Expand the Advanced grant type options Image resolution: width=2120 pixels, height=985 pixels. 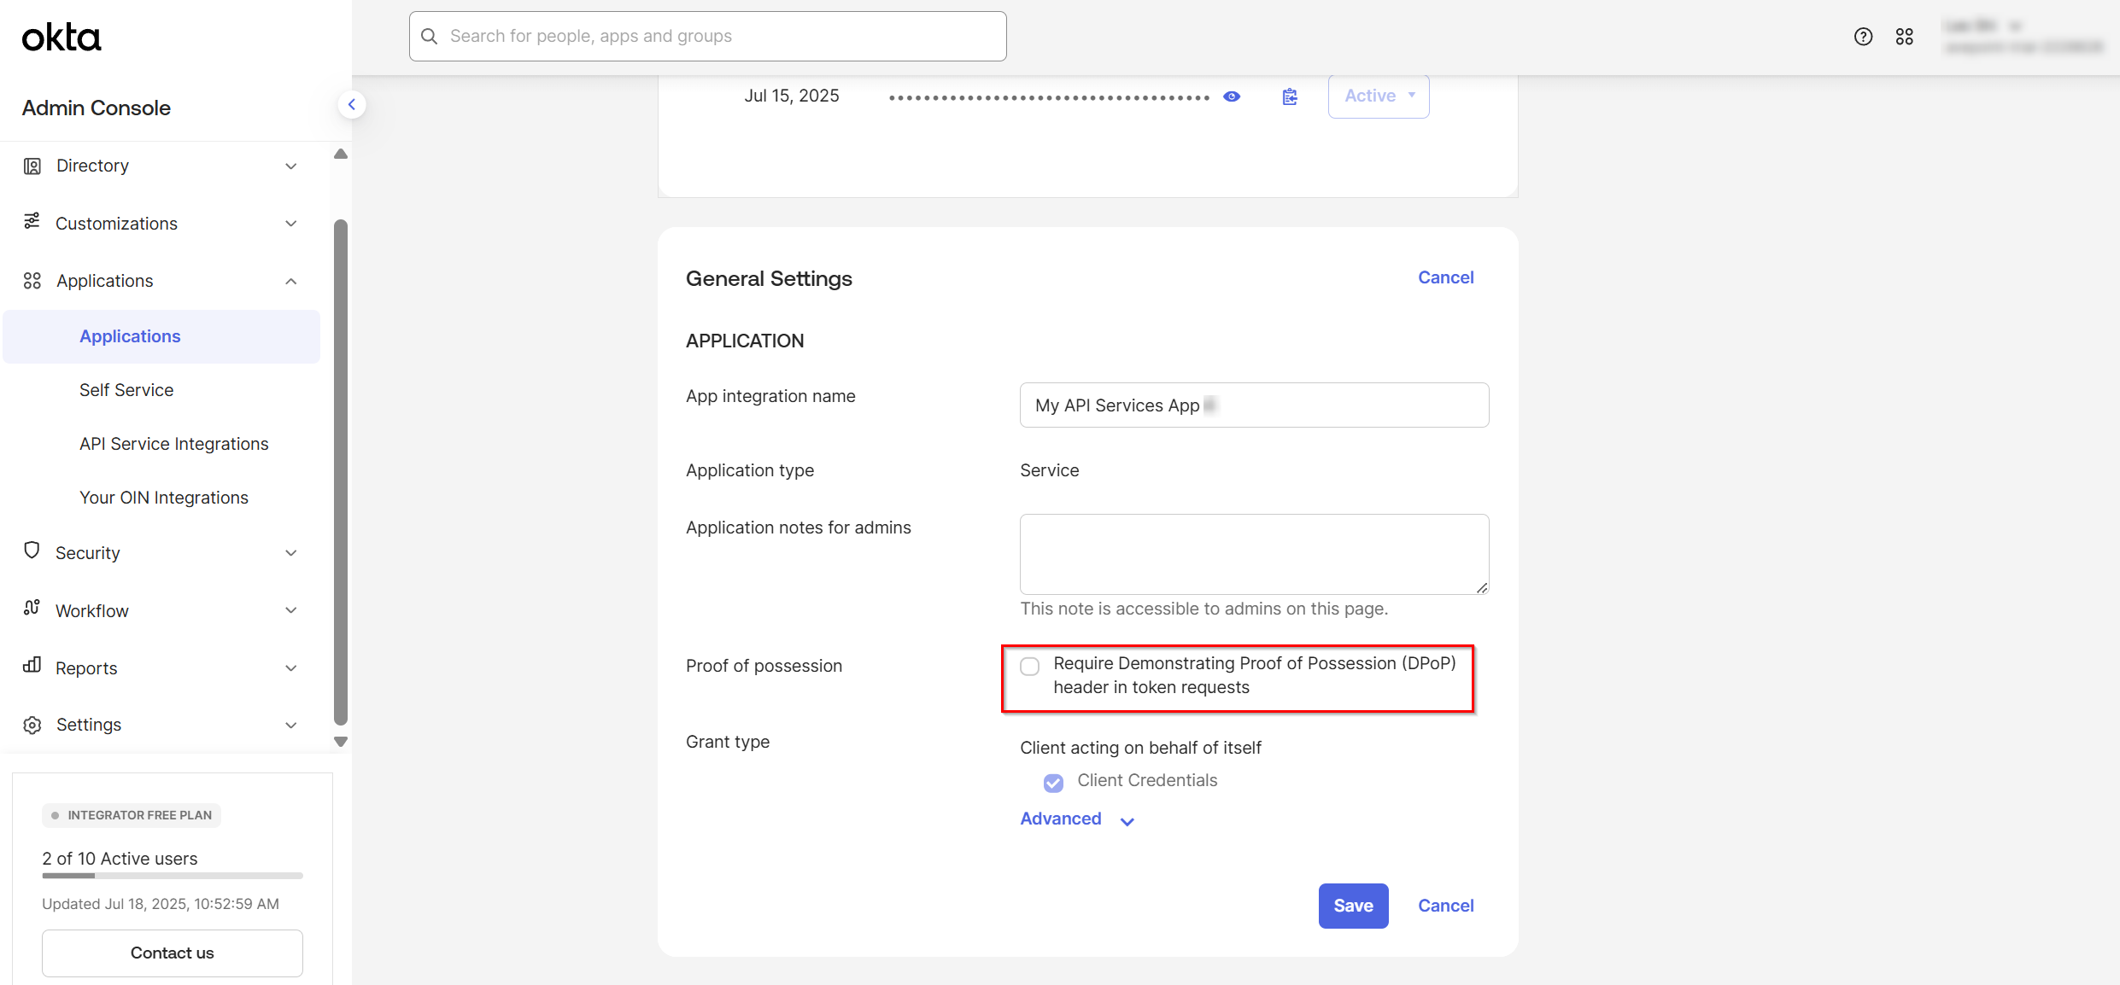click(x=1077, y=819)
